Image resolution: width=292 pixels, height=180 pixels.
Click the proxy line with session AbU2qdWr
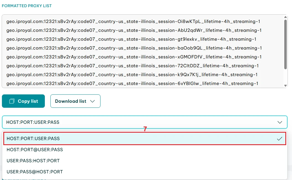(134, 30)
